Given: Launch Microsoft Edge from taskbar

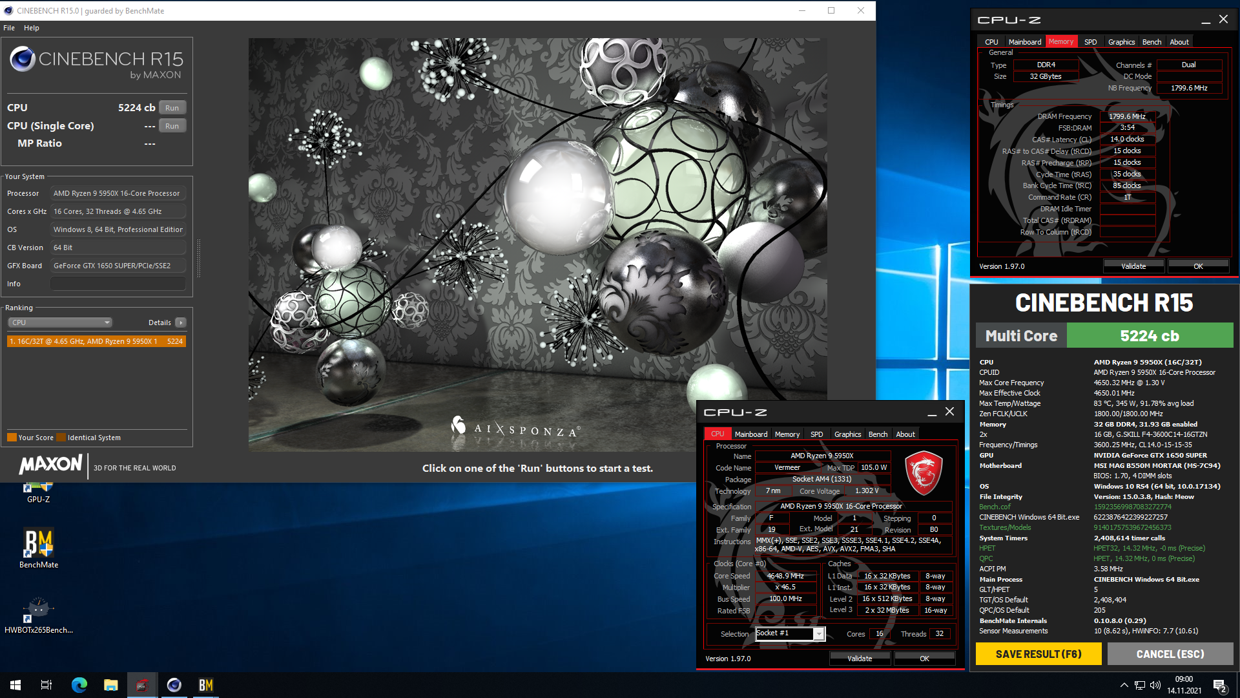Looking at the screenshot, I should point(79,685).
